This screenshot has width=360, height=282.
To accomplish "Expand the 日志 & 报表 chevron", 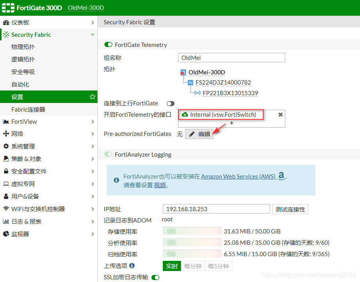I will click(x=93, y=222).
